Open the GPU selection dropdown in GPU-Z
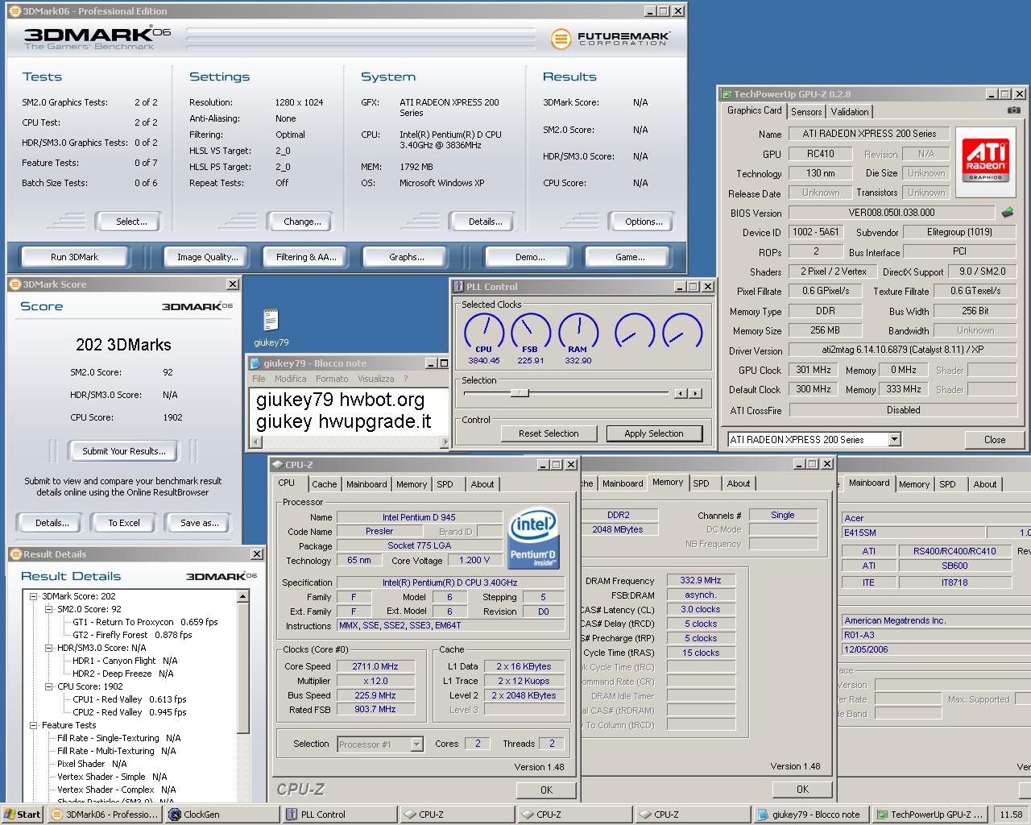Image resolution: width=1031 pixels, height=825 pixels. [894, 439]
